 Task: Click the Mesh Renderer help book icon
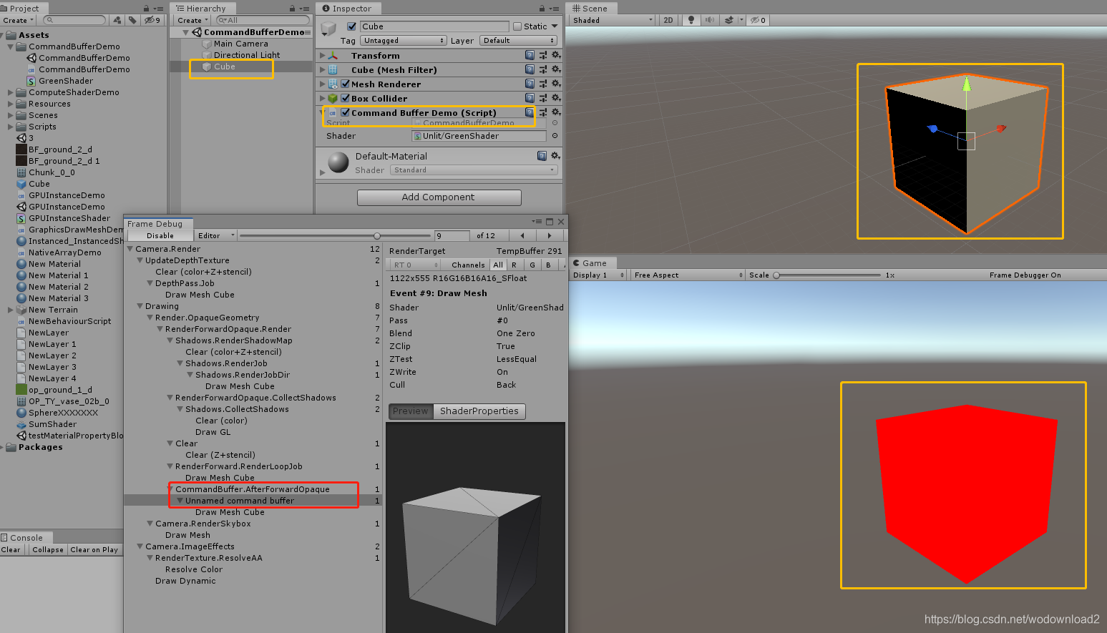528,84
